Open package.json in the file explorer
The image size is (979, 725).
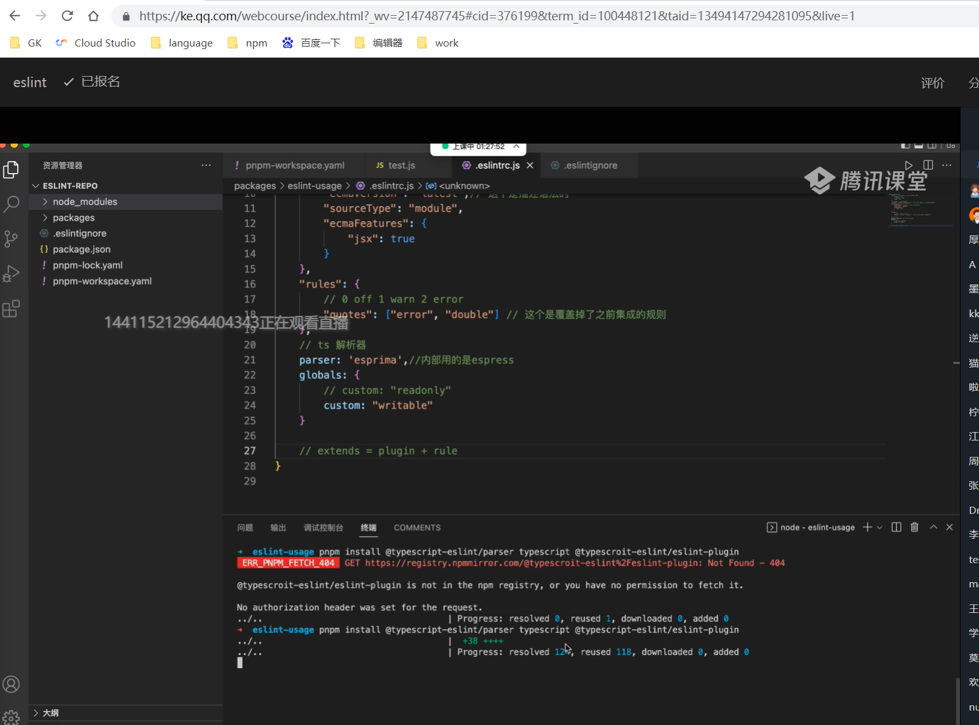click(81, 249)
